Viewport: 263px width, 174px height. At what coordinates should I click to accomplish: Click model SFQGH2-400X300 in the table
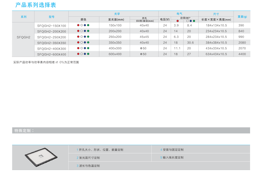click(51, 48)
